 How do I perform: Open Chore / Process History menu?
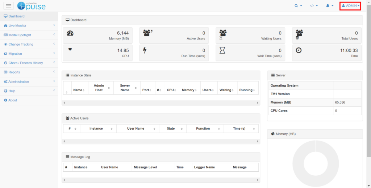click(x=25, y=63)
